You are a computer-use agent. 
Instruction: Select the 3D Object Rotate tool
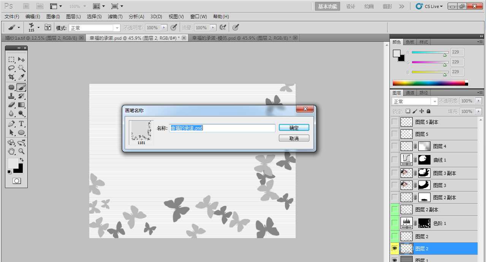pyautogui.click(x=11, y=143)
